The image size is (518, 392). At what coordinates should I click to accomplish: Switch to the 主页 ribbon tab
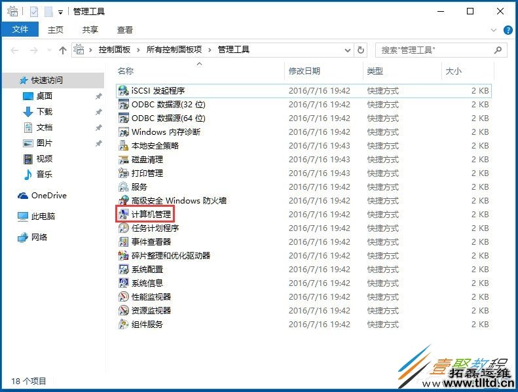click(x=56, y=29)
